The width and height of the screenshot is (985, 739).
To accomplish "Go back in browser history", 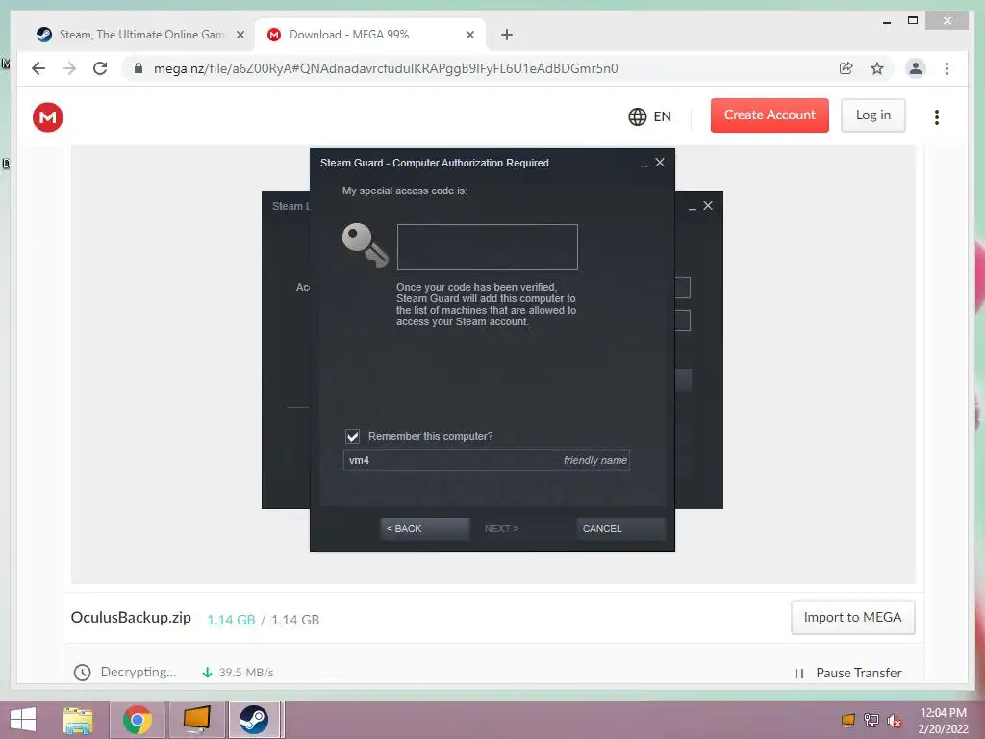I will 38,68.
